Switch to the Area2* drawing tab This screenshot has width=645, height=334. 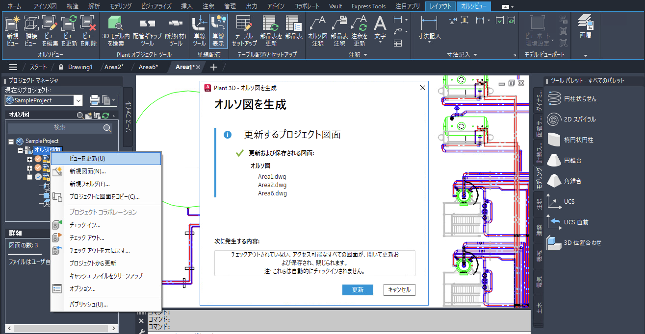coord(114,67)
